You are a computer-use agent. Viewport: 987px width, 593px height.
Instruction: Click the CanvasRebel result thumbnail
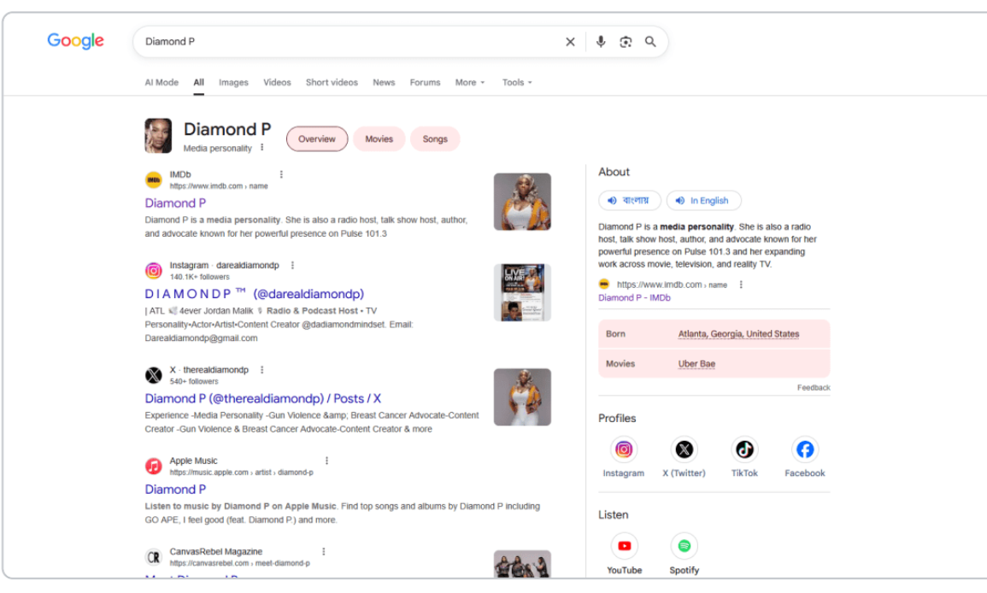[x=522, y=564]
